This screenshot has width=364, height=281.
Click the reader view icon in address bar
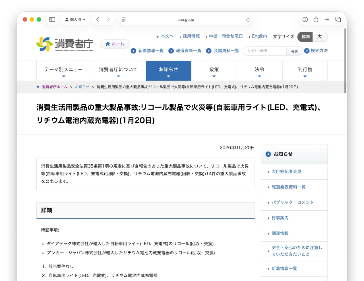point(123,19)
